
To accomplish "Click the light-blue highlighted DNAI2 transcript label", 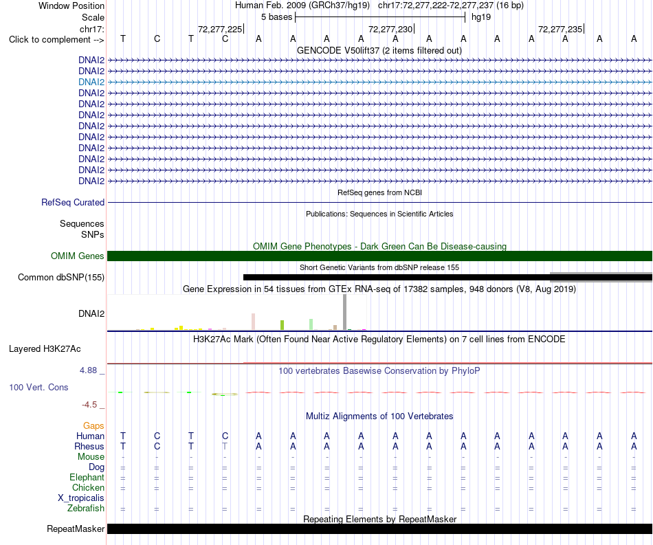I will point(91,82).
